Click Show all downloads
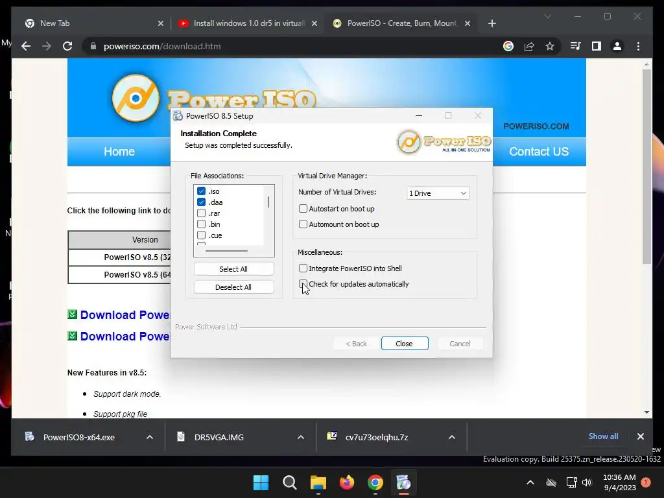This screenshot has height=498, width=664. [x=603, y=436]
